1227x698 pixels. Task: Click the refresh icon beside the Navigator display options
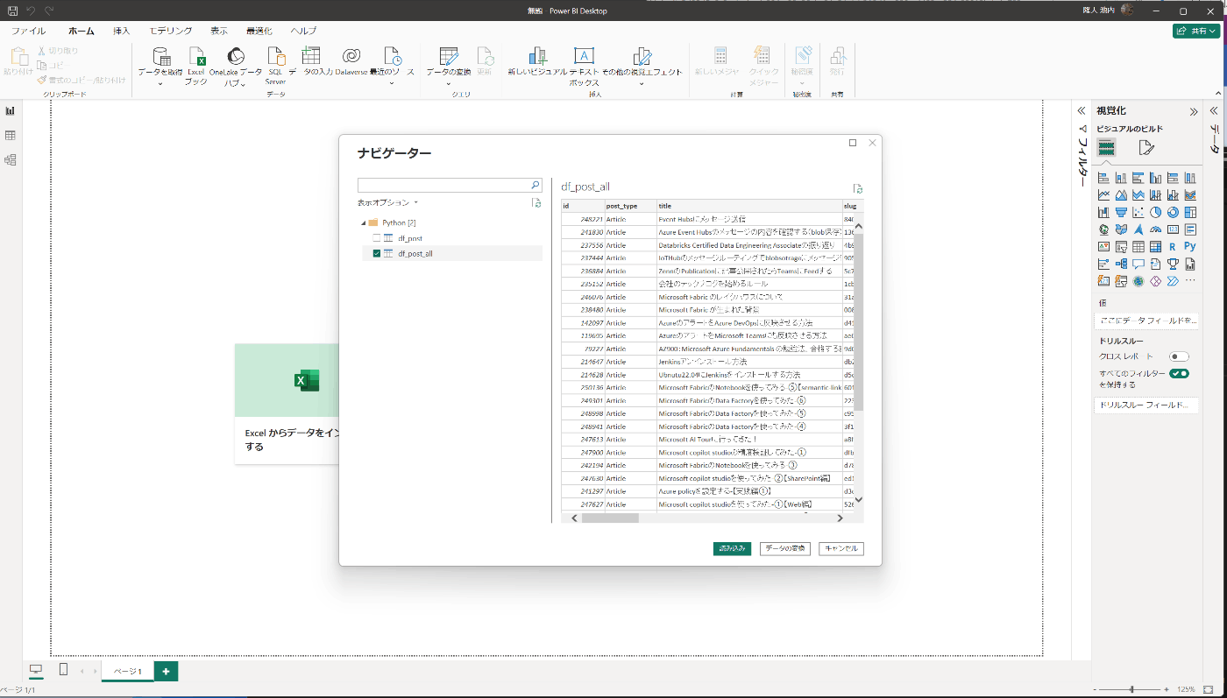535,202
